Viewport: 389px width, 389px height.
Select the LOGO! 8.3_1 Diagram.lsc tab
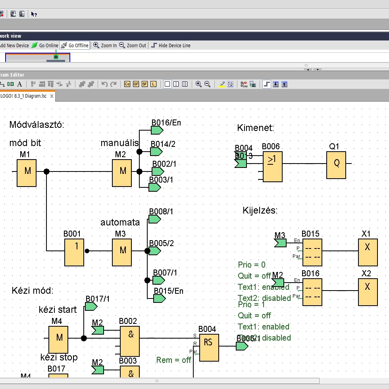tap(25, 96)
